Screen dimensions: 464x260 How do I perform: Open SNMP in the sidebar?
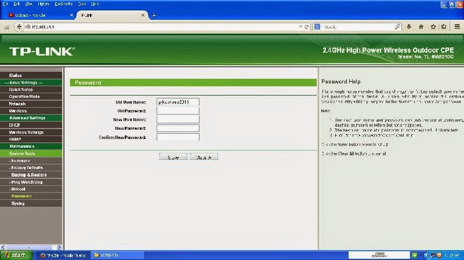pos(31,139)
